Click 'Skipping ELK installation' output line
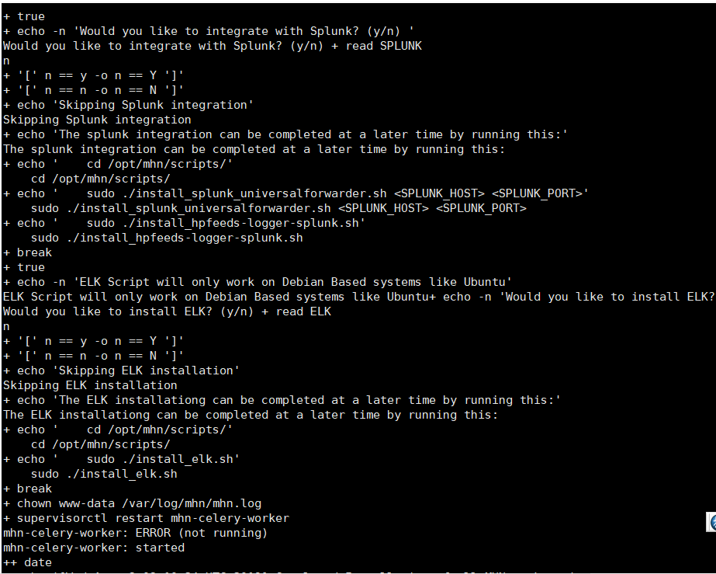 (90, 385)
